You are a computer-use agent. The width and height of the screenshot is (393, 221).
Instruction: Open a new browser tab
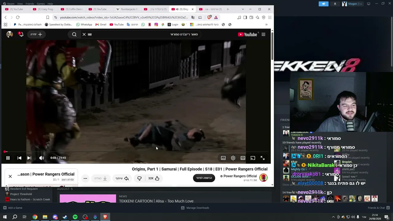228,9
